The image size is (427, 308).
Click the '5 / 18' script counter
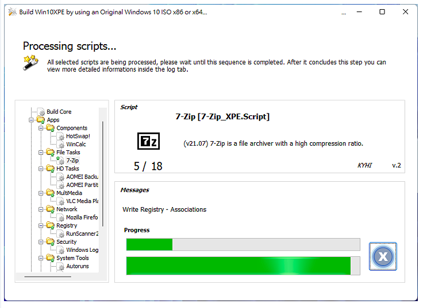(x=148, y=166)
